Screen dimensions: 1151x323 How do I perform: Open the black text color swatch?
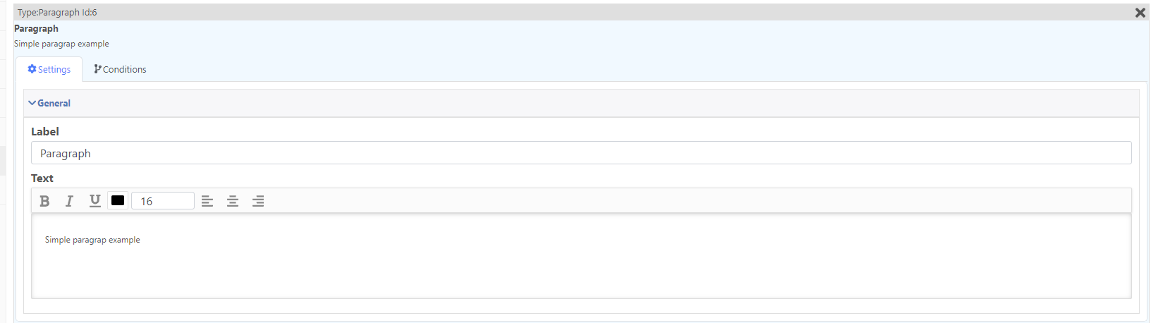tap(118, 201)
